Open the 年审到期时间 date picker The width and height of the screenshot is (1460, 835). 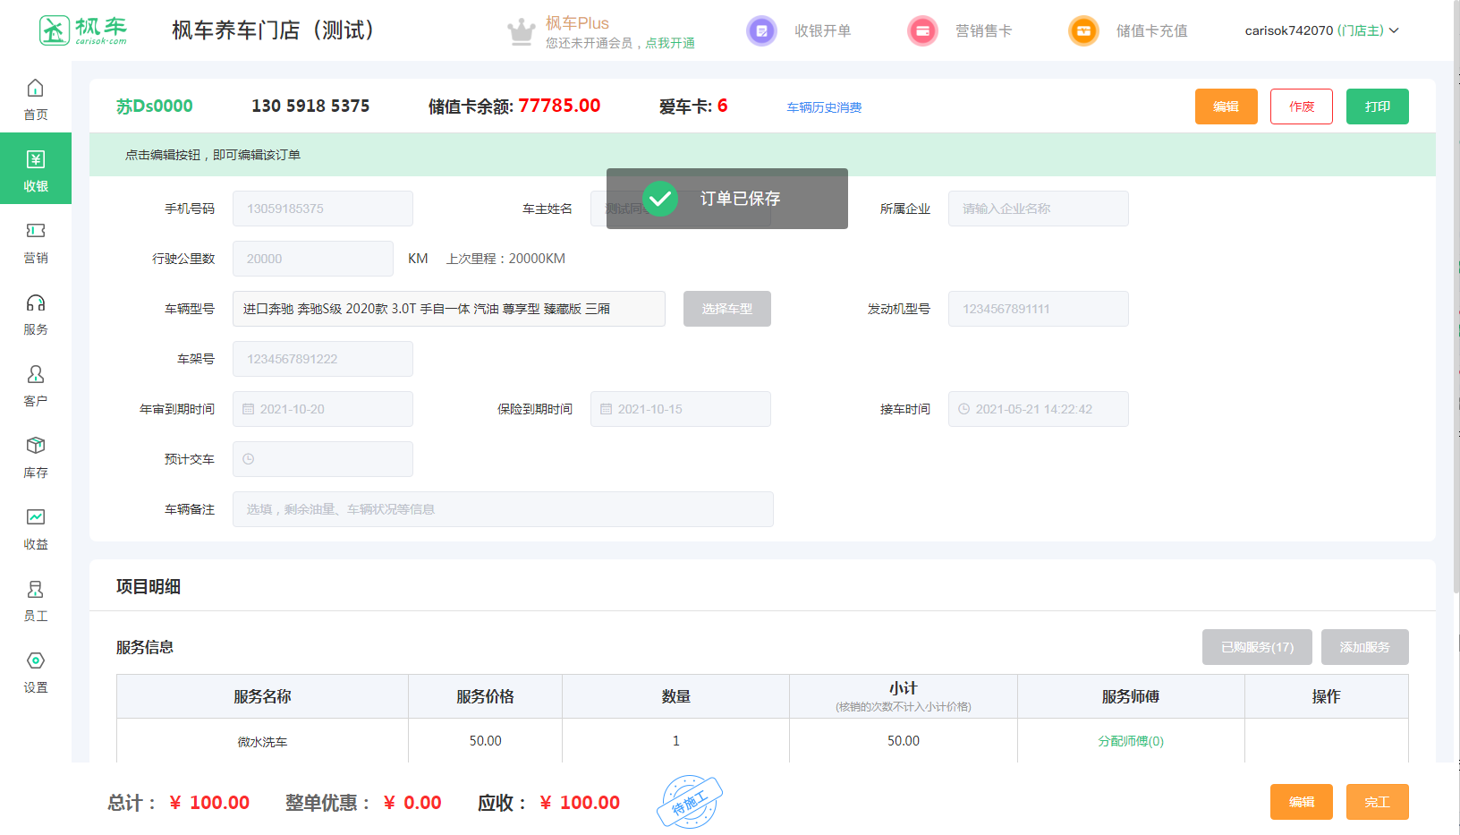[323, 409]
